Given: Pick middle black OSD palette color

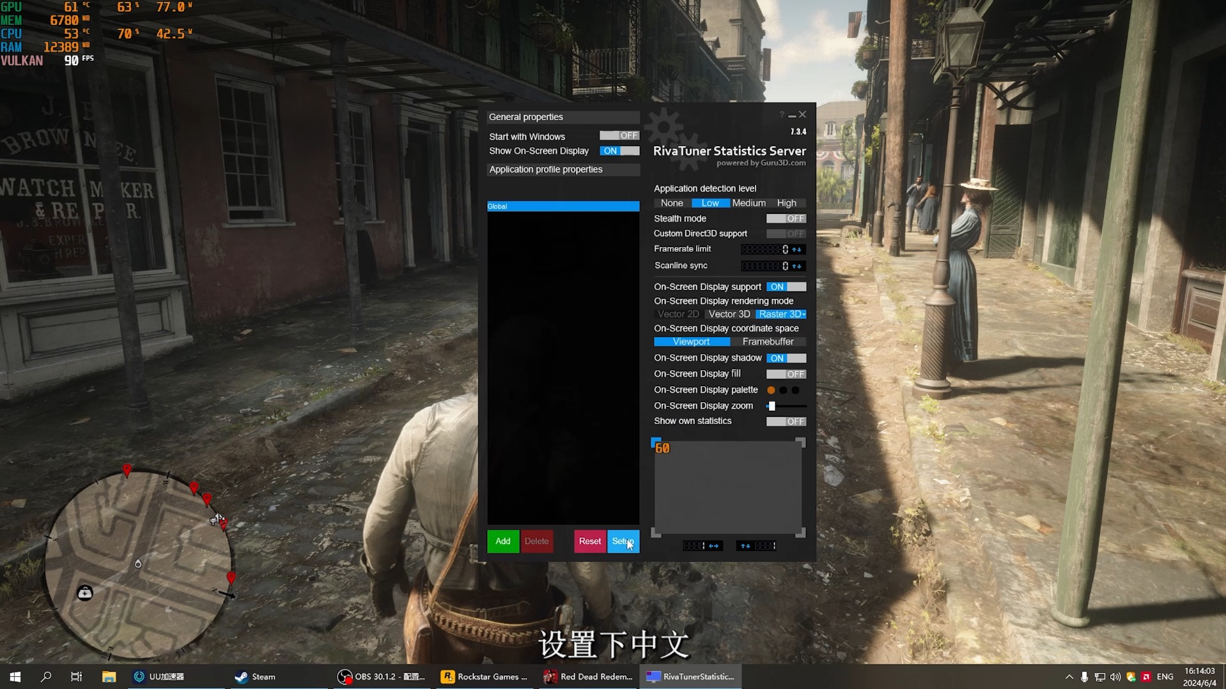Looking at the screenshot, I should [x=783, y=390].
